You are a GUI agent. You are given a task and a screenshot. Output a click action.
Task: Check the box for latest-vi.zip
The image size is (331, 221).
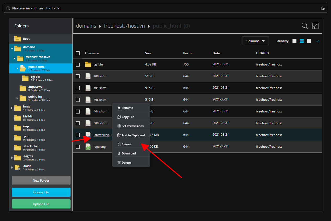click(78, 135)
